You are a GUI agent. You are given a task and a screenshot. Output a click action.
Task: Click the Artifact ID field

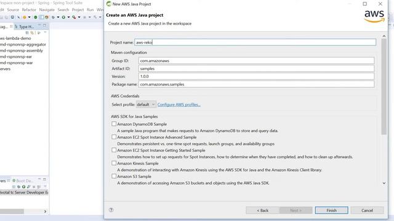[x=256, y=68]
